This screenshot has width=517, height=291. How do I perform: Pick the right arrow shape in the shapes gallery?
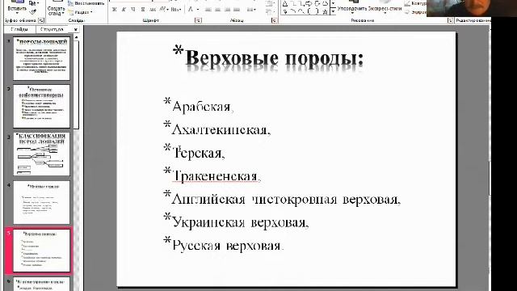(x=309, y=3)
